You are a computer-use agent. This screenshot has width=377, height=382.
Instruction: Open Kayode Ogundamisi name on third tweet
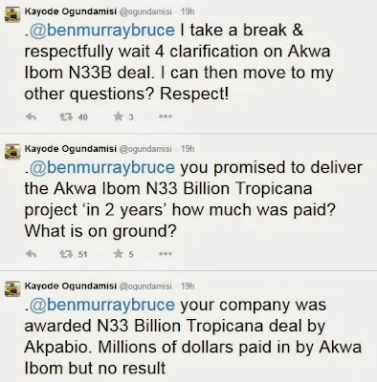[x=71, y=286]
